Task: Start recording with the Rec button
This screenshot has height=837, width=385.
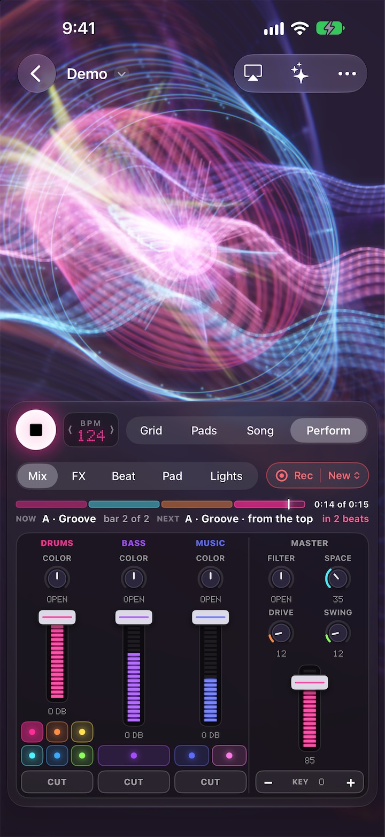Action: click(x=294, y=476)
